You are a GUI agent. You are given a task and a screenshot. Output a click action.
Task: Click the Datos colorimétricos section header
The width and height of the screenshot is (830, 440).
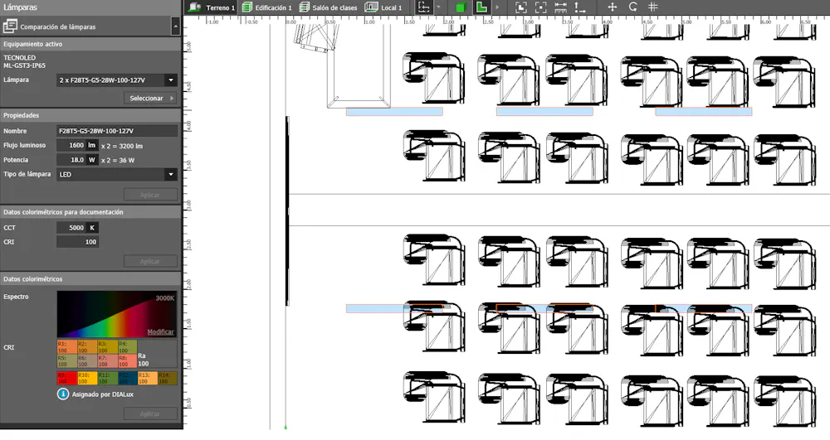coord(90,279)
